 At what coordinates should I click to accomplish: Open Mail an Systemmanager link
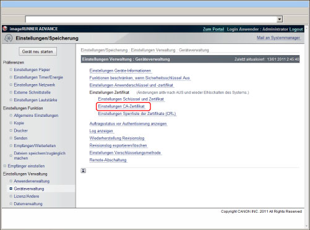pos(278,38)
